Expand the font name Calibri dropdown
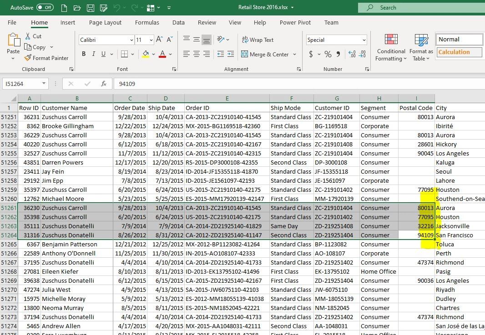Viewport: 485px width, 335px height. tap(131, 40)
